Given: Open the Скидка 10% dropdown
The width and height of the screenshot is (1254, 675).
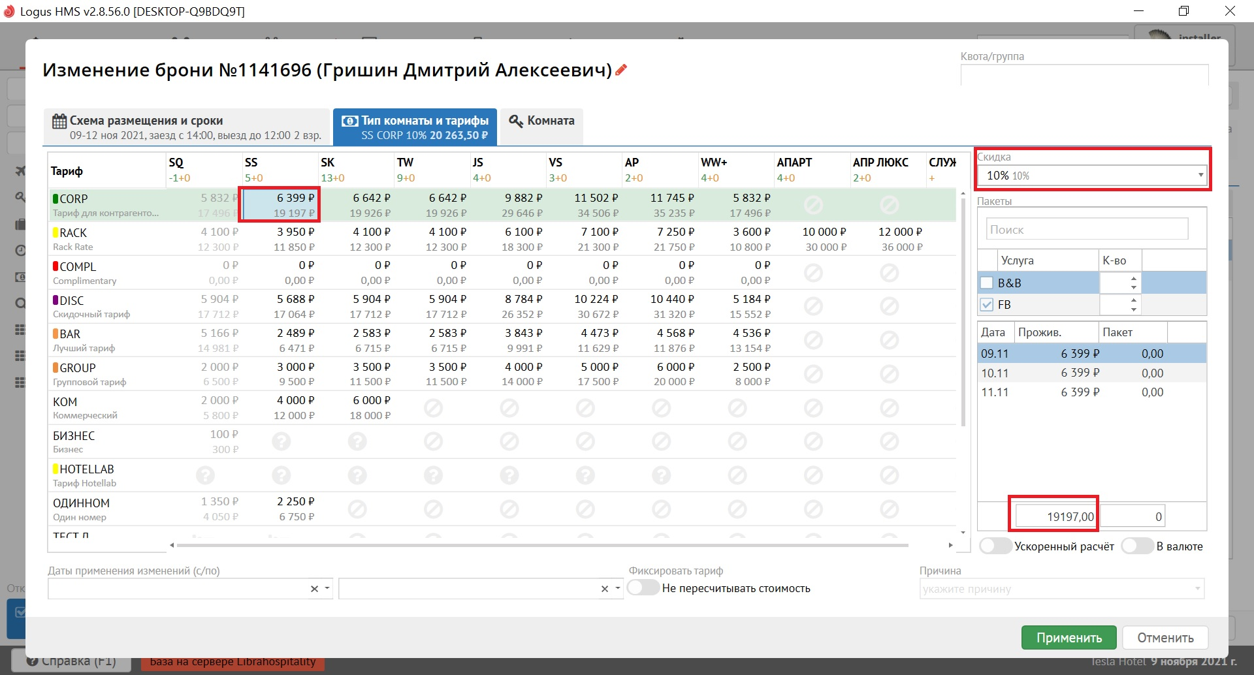Looking at the screenshot, I should click(1200, 176).
